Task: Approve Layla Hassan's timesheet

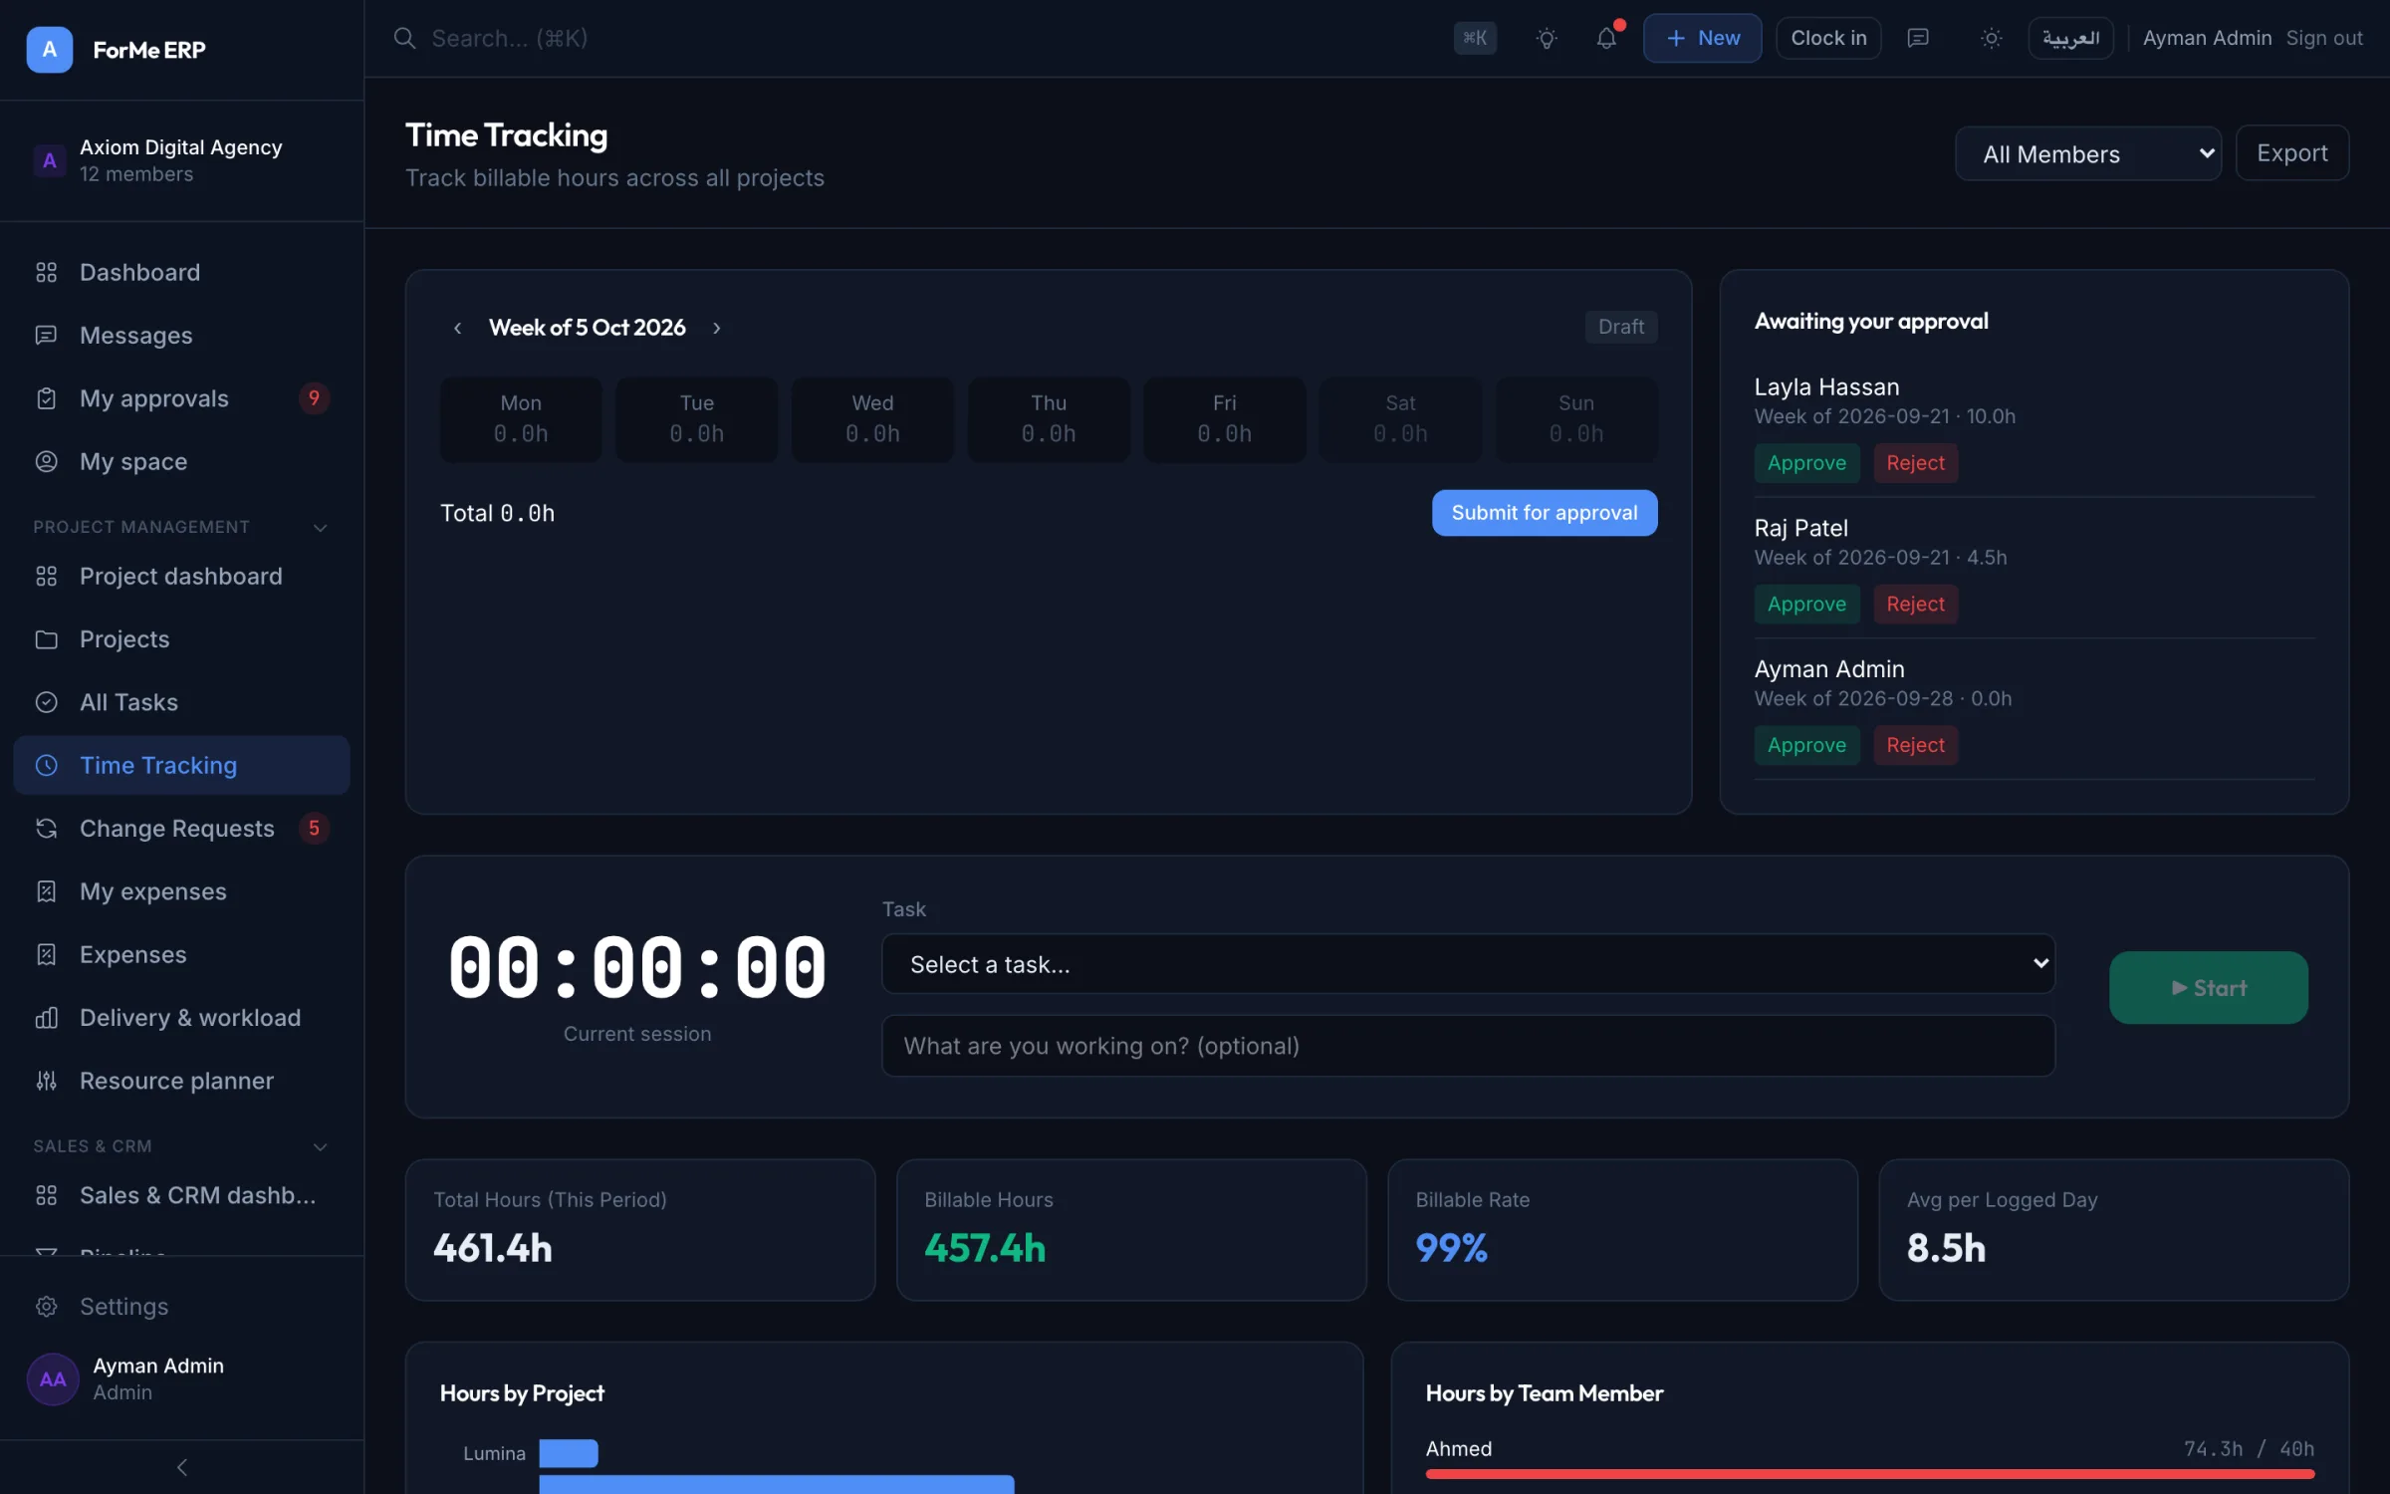Action: [1806, 463]
